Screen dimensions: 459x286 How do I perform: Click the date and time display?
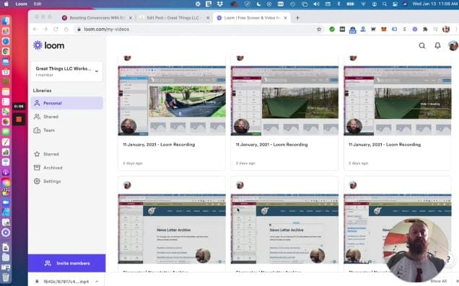[434, 4]
